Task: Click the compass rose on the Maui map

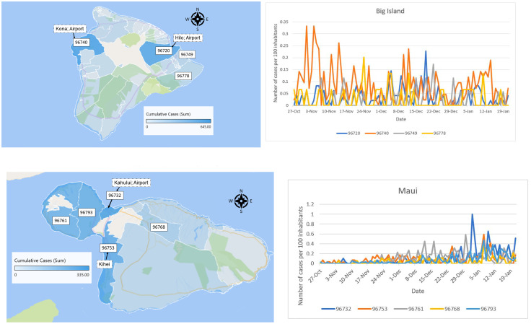Action: (x=241, y=201)
